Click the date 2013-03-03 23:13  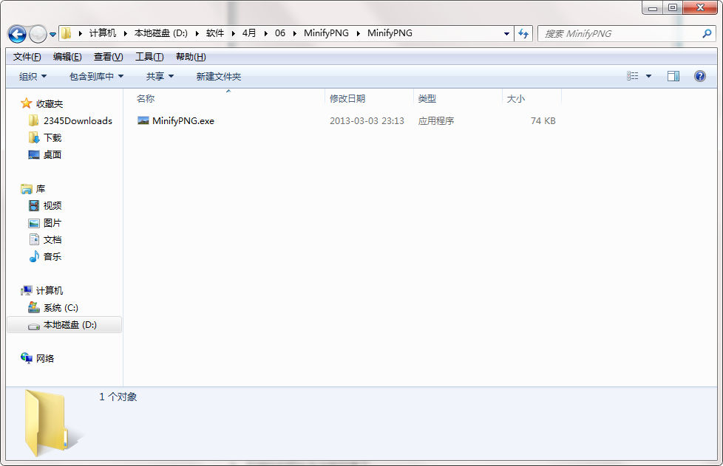[x=367, y=120]
